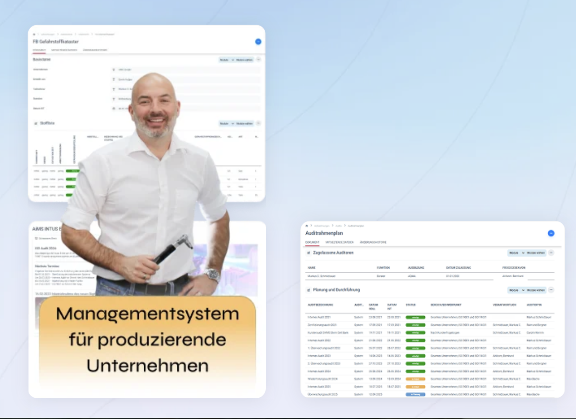Select Dokument tab in Gefahrstoffkataster panel
The height and width of the screenshot is (419, 576).
(x=40, y=50)
